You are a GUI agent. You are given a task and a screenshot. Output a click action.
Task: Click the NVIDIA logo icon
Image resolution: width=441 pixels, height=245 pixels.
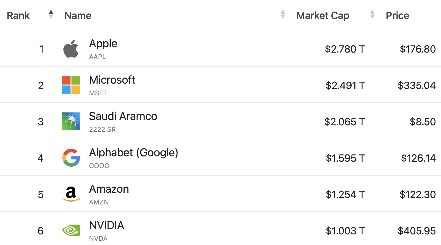pos(71,230)
